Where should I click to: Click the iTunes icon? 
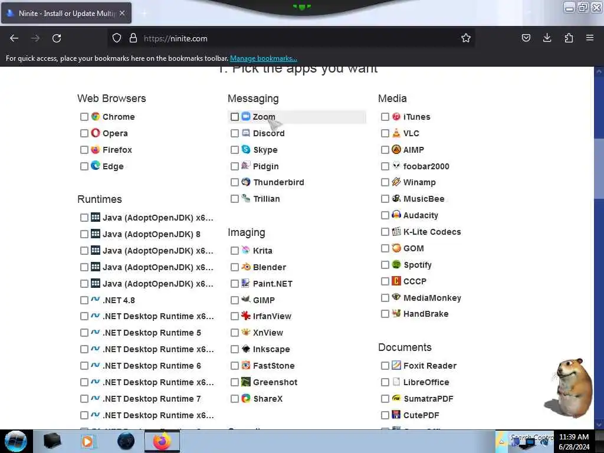click(x=396, y=116)
